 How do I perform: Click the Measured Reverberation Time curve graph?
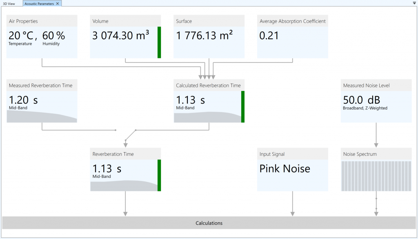click(42, 117)
